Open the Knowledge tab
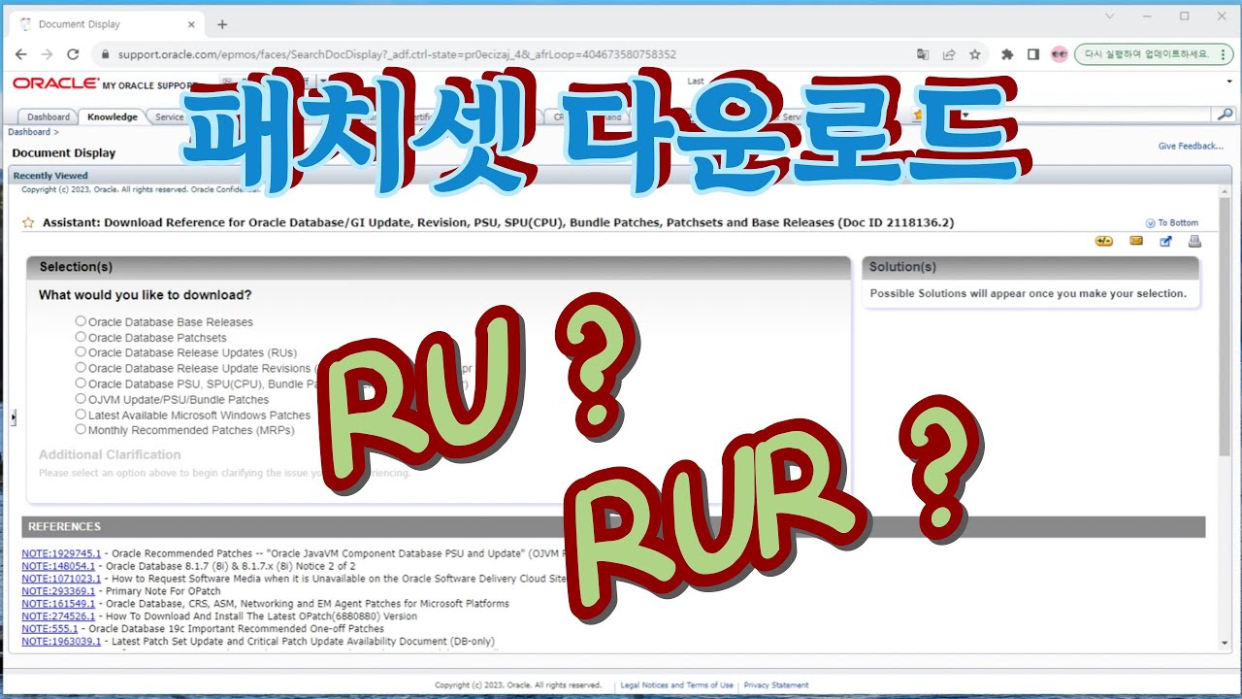Viewport: 1242px width, 699px height. pos(113,117)
